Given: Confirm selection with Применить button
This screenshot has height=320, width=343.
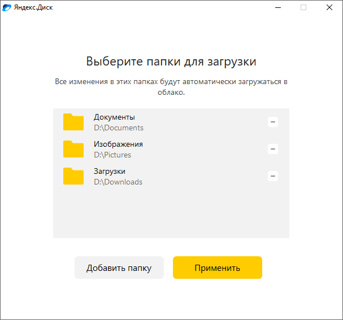Looking at the screenshot, I should (217, 268).
